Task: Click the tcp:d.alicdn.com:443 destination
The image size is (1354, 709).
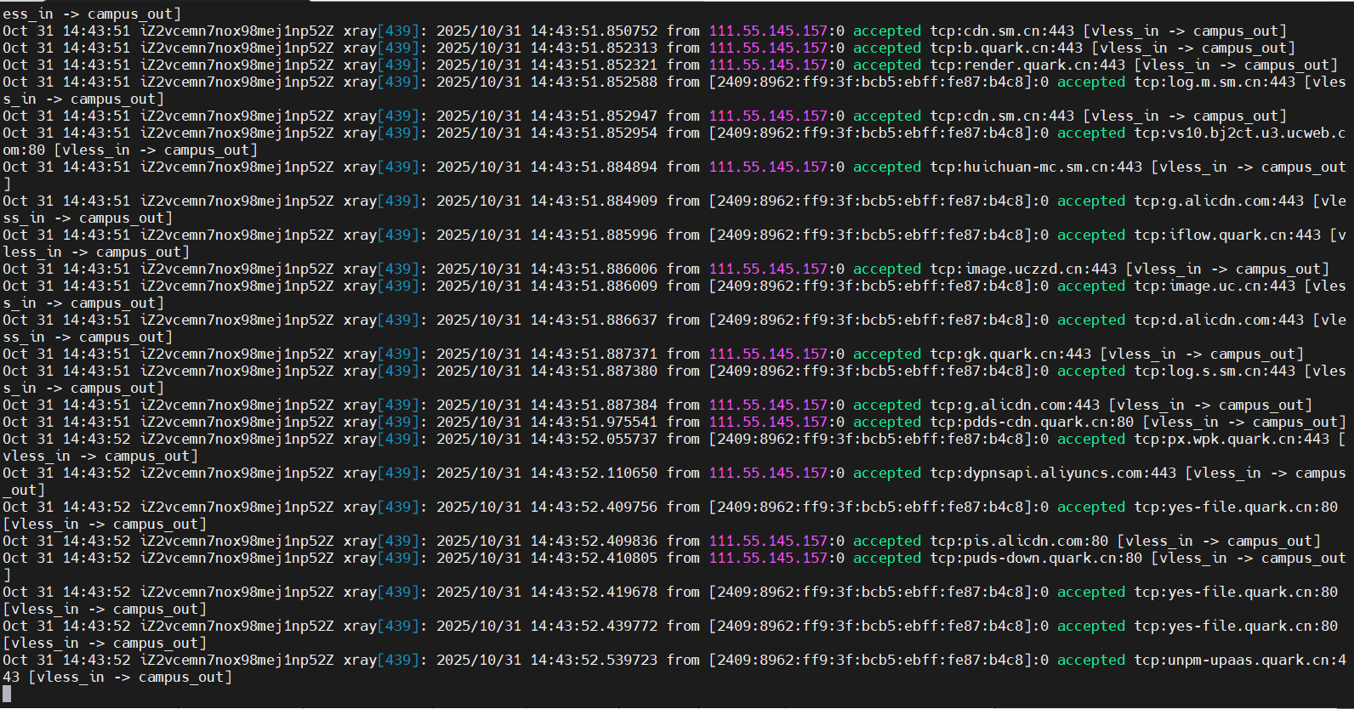Action: point(1219,320)
